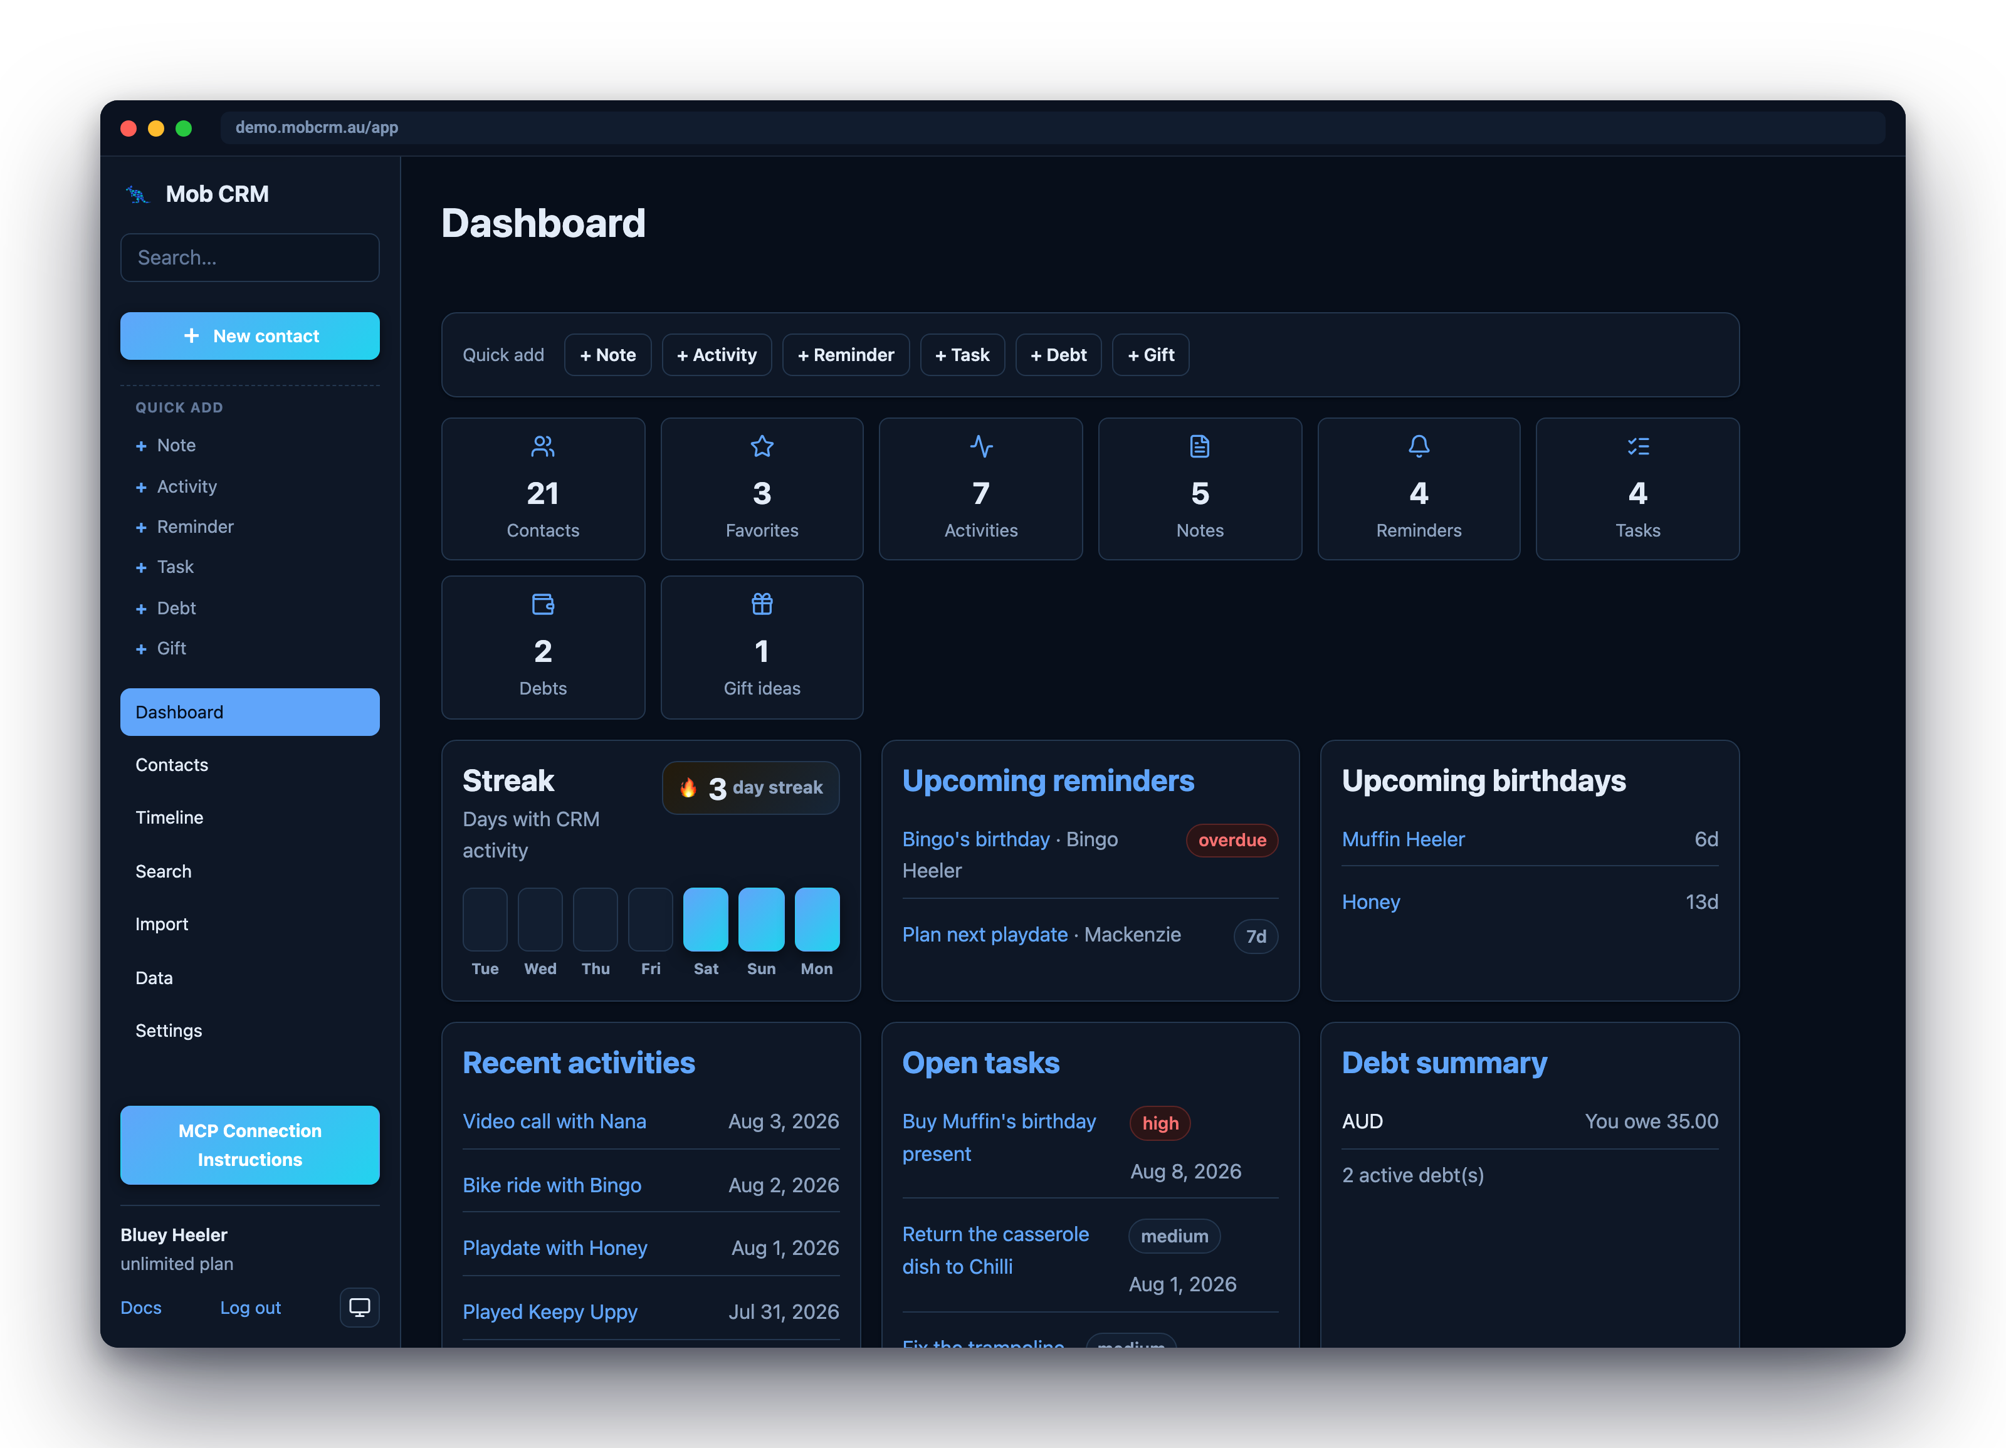Viewport: 2006px width, 1448px height.
Task: Click the Saturday streak bar
Action: 706,919
